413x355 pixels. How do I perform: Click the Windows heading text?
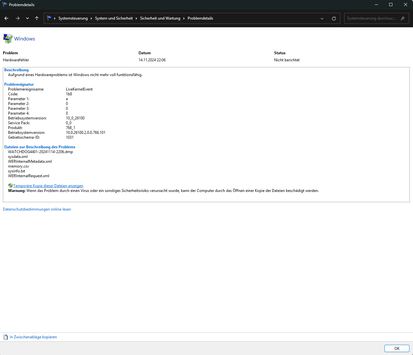pos(24,39)
